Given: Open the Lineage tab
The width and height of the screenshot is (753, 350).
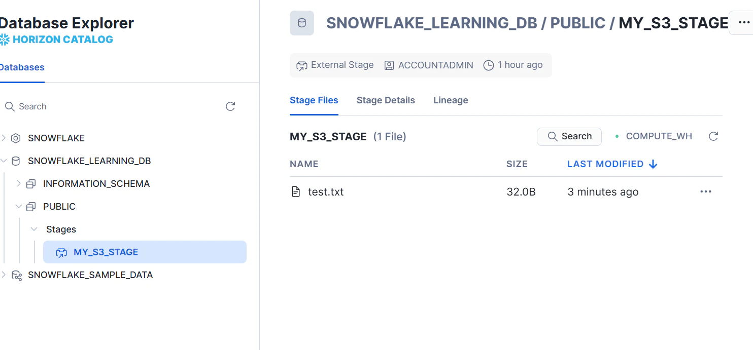Looking at the screenshot, I should point(451,100).
